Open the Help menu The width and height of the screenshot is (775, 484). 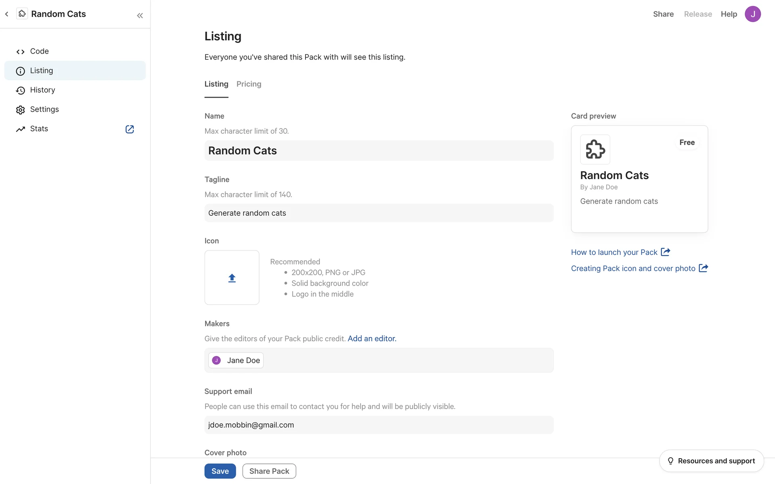pos(729,14)
